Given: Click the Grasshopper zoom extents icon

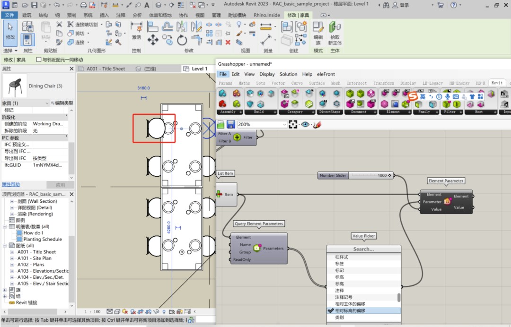Looking at the screenshot, I should pos(293,124).
